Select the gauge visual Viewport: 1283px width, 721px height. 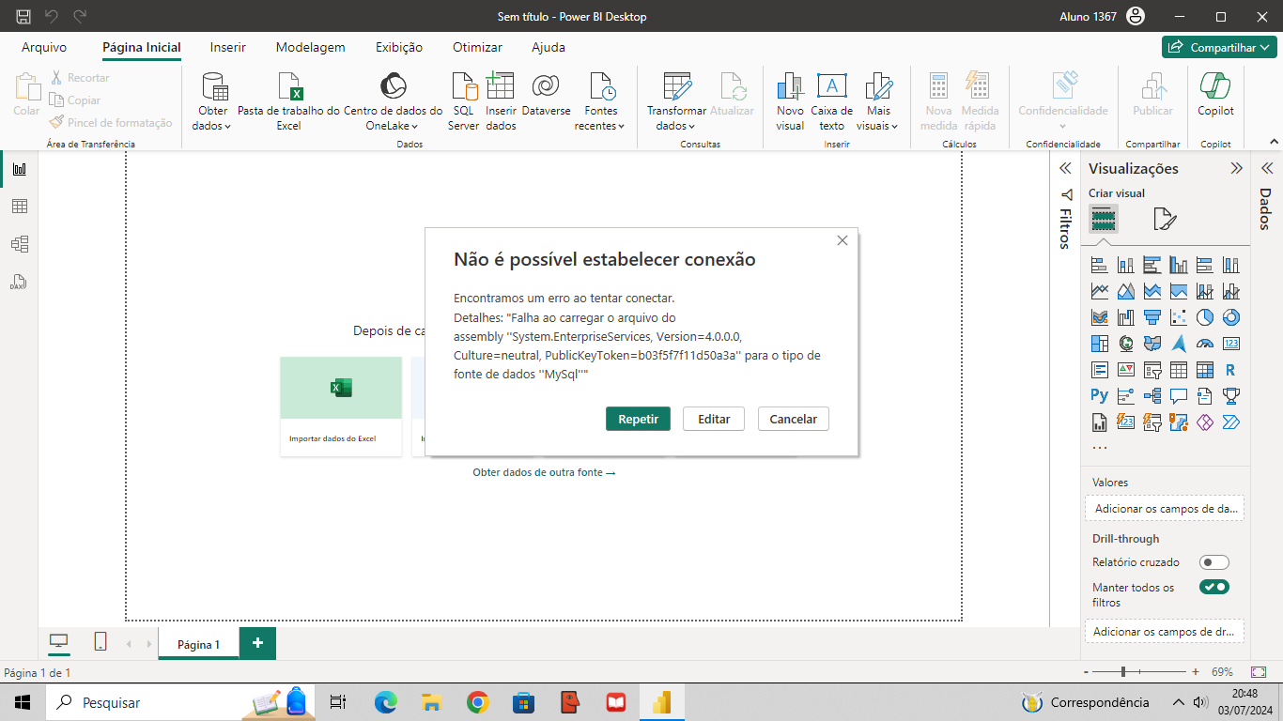[1205, 344]
